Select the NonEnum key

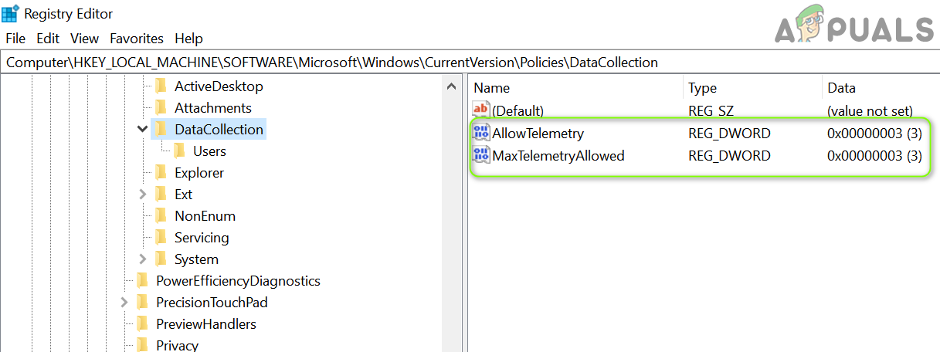(x=205, y=216)
